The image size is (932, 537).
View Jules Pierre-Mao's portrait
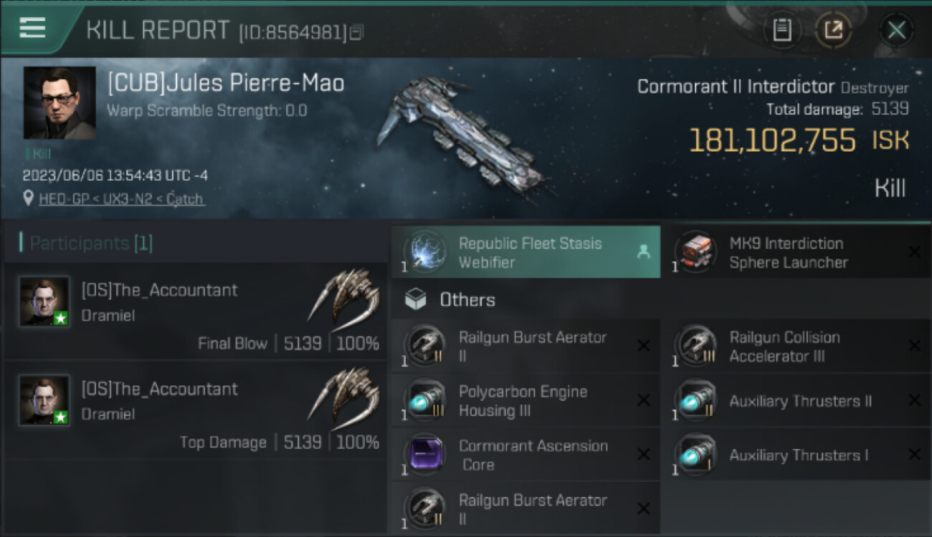[x=60, y=102]
